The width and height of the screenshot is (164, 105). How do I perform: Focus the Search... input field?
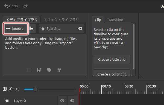tap(61, 28)
